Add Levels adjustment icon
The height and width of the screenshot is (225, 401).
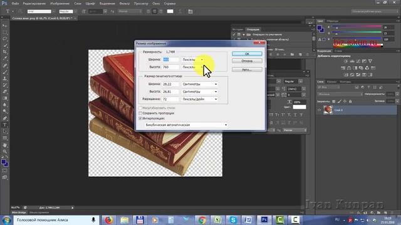pos(352,61)
